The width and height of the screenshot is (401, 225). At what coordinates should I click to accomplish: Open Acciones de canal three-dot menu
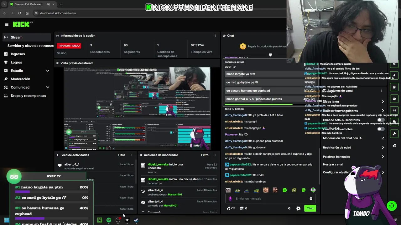tap(382, 91)
